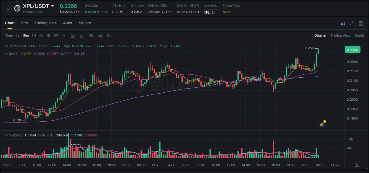Click the fullscreen expand icon
Screen dimensions: 369x173
(x=351, y=23)
